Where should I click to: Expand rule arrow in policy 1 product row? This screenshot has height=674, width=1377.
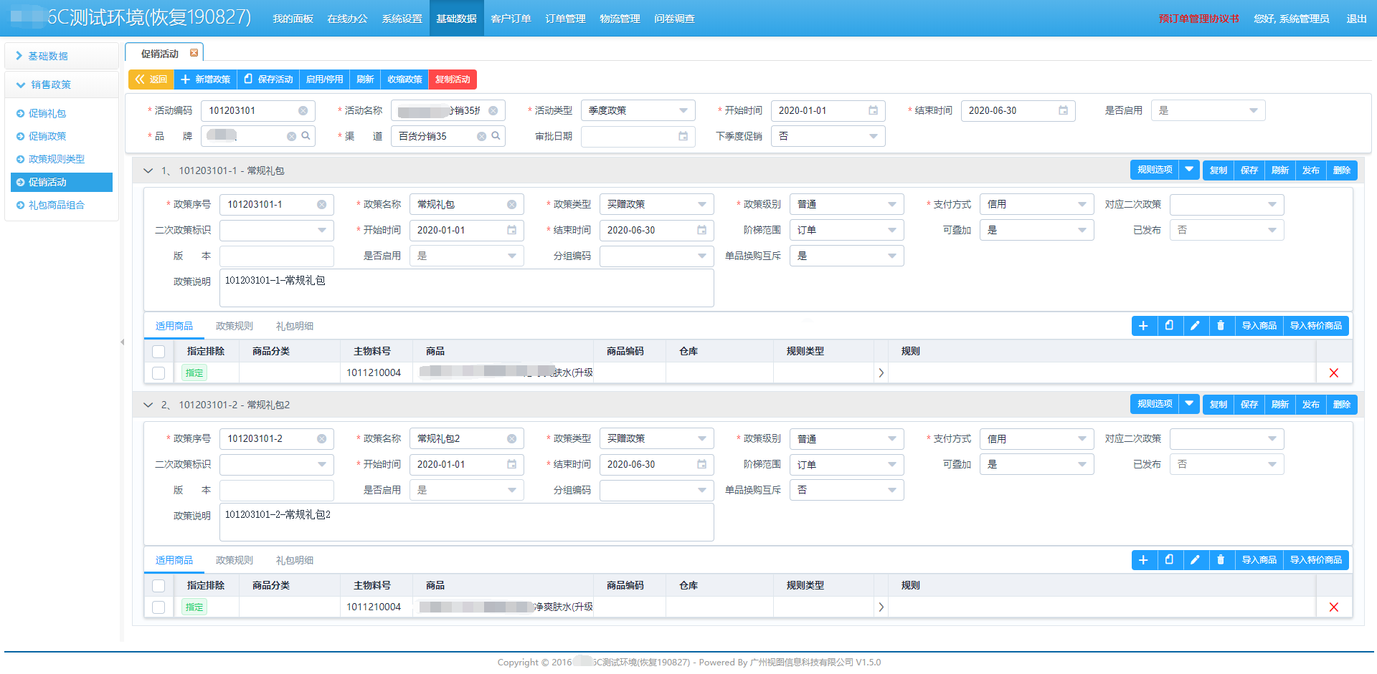point(881,372)
